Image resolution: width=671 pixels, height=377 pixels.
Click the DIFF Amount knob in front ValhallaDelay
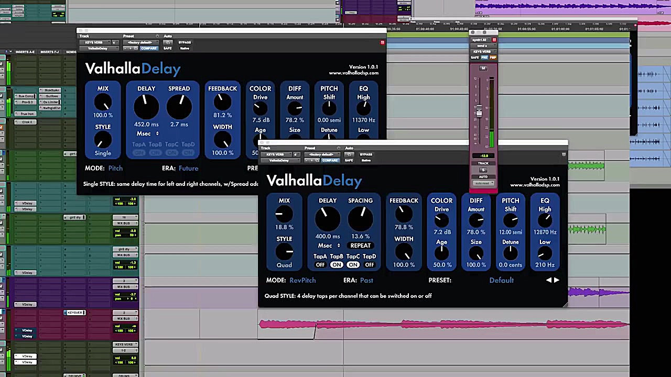[x=476, y=220]
